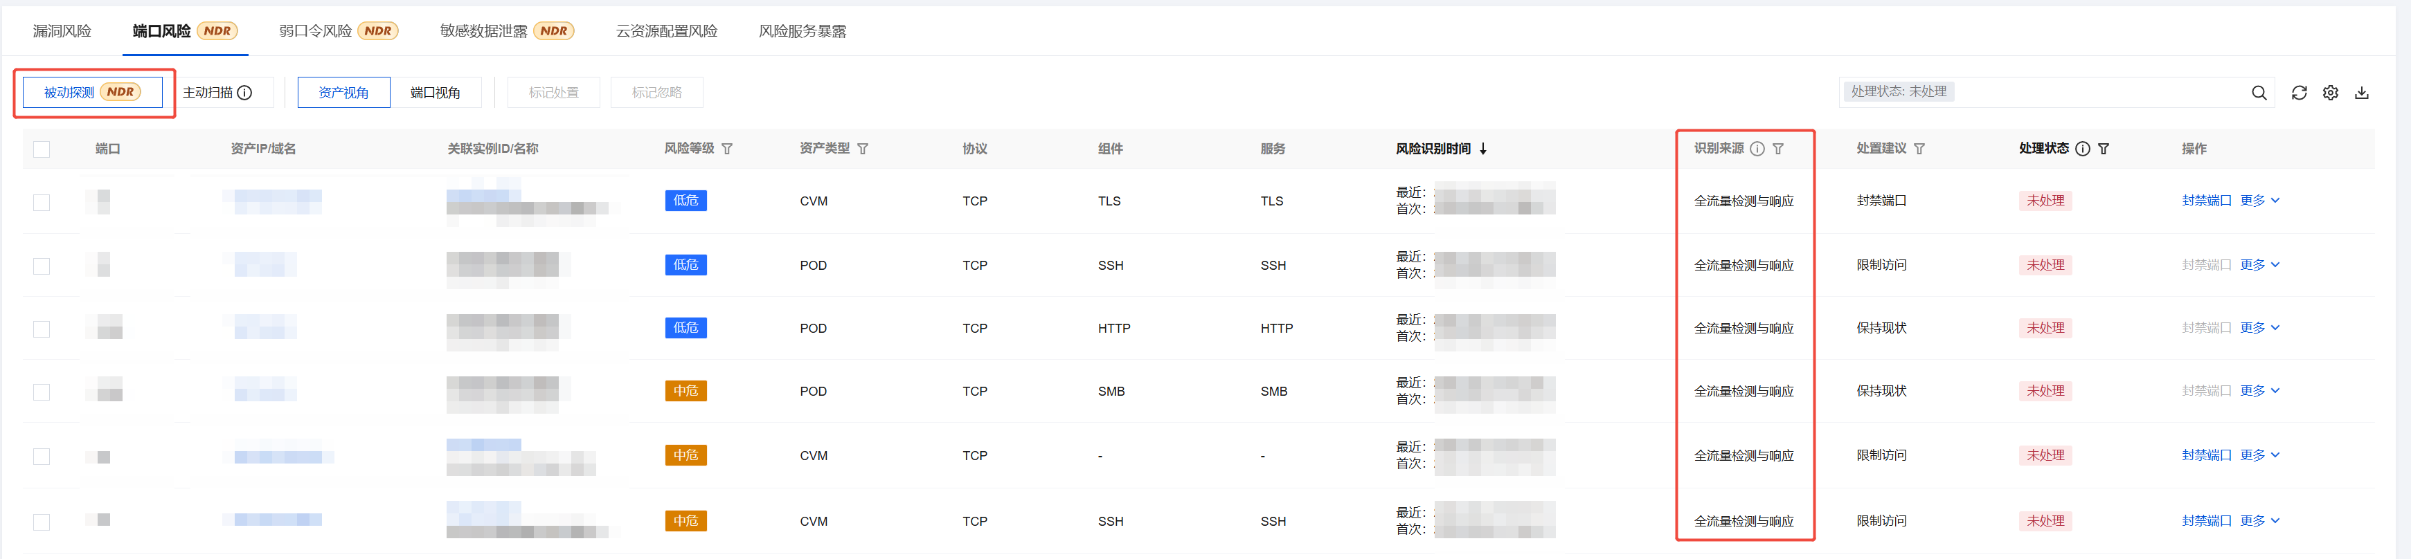Click the 主动扫描 info icon
Screen dimensions: 2411x559
245,93
